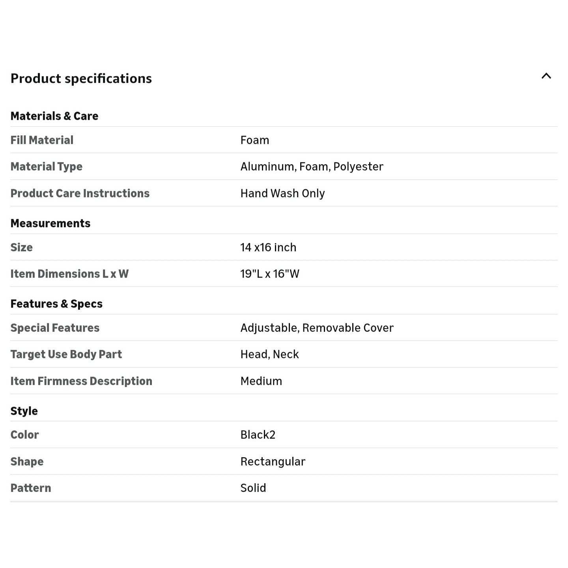Viewport: 568px width, 568px height.
Task: Select the Medium firmness value
Action: 261,381
